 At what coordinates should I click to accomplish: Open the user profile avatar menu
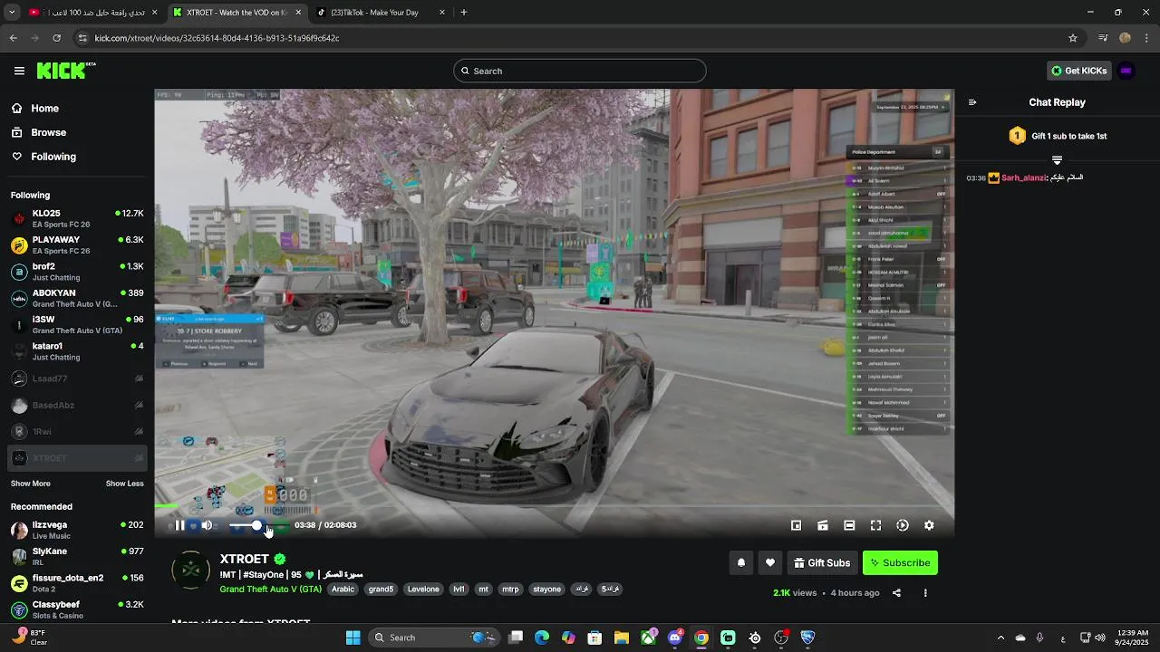click(1126, 71)
